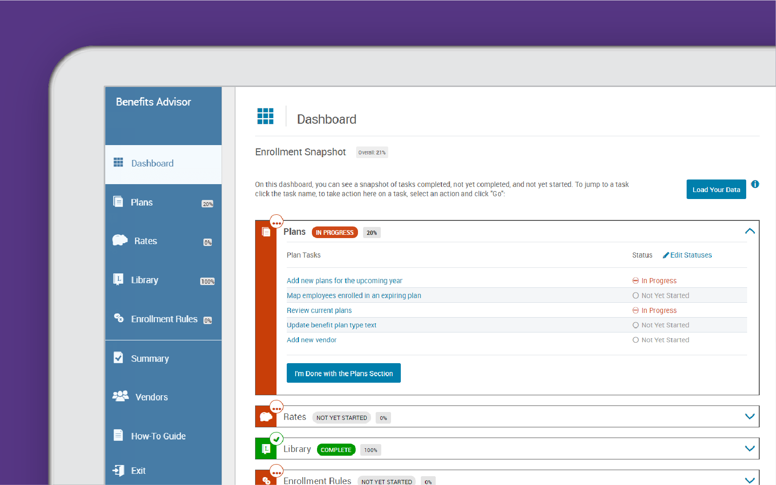Screen dimensions: 776x485
Task: Click the Rates section piggy bank icon
Action: [x=266, y=417]
